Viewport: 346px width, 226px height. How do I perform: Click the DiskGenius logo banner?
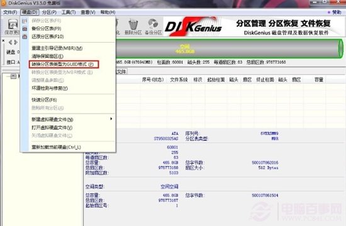pyautogui.click(x=193, y=26)
